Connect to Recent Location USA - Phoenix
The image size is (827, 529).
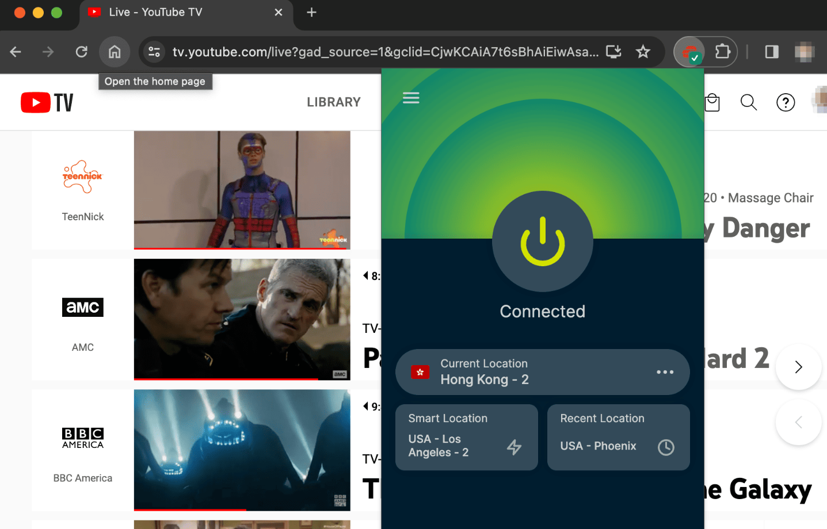tap(618, 438)
